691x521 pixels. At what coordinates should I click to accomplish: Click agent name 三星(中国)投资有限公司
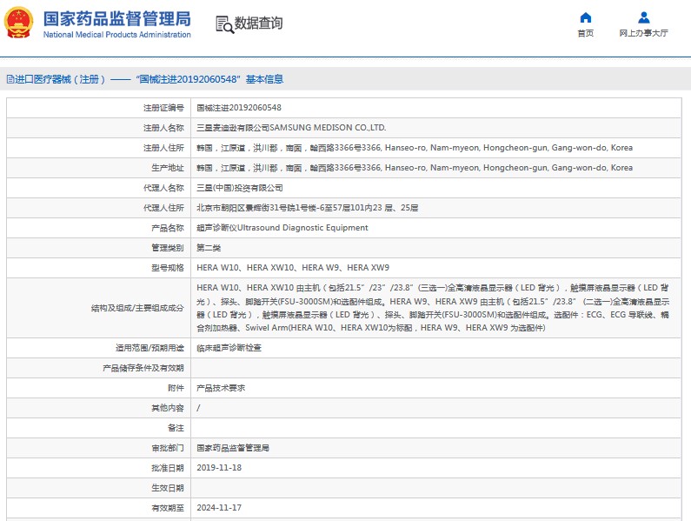tap(240, 188)
